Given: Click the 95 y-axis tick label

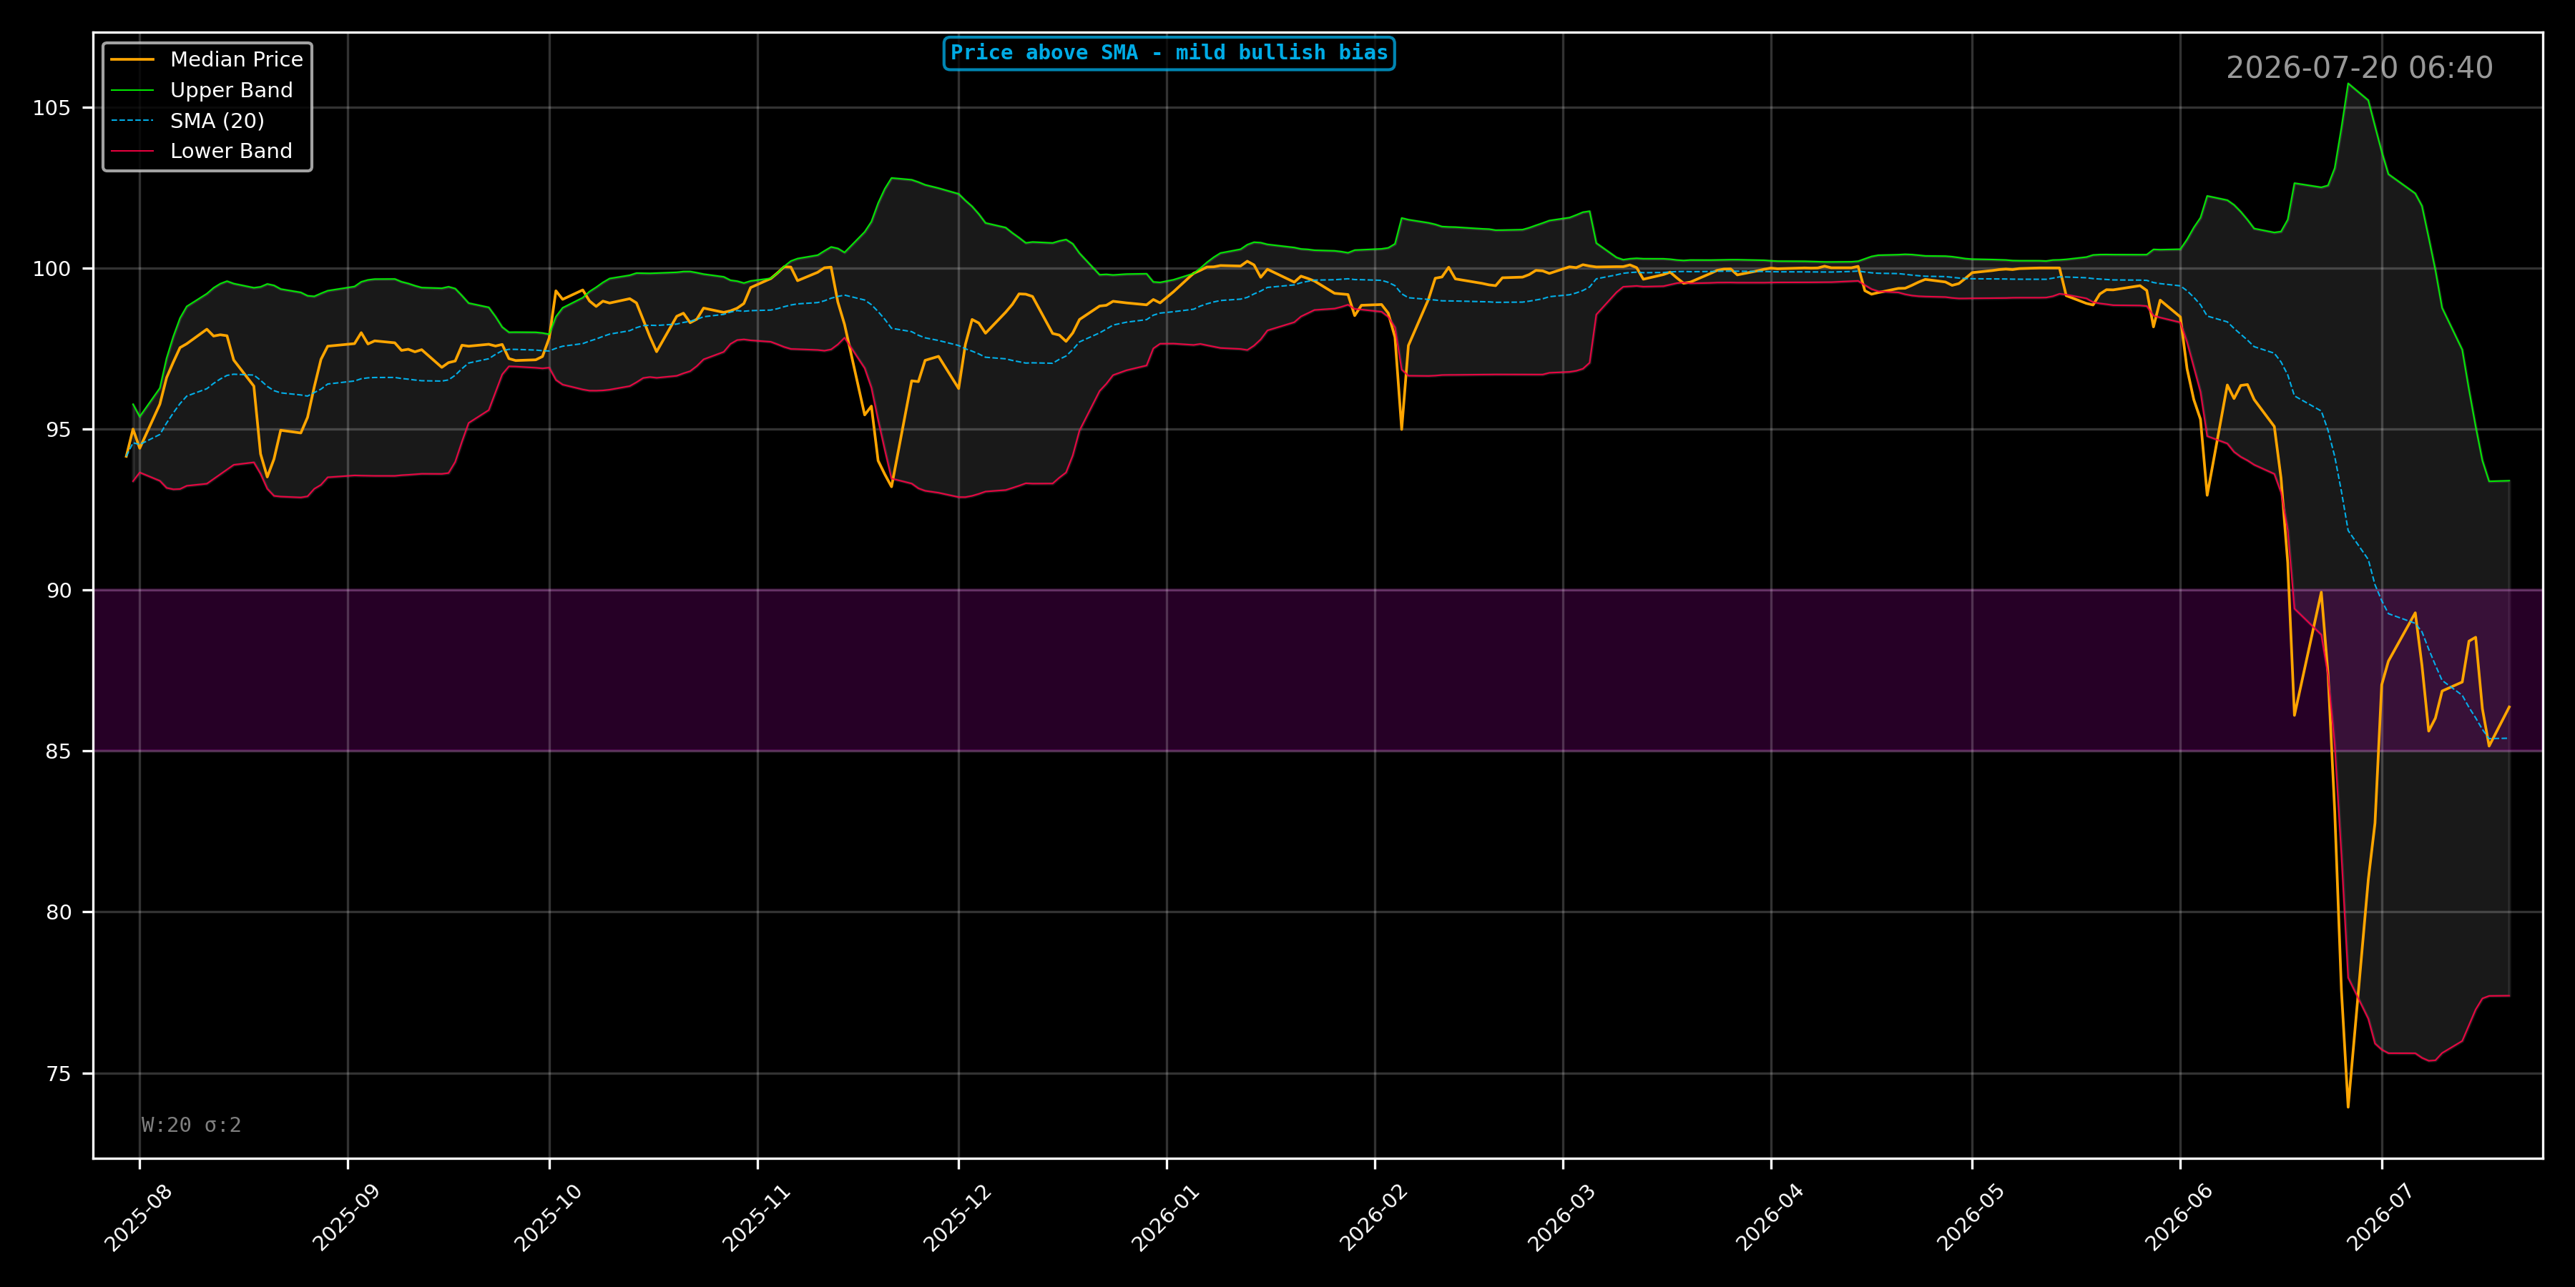Looking at the screenshot, I should click(x=59, y=430).
